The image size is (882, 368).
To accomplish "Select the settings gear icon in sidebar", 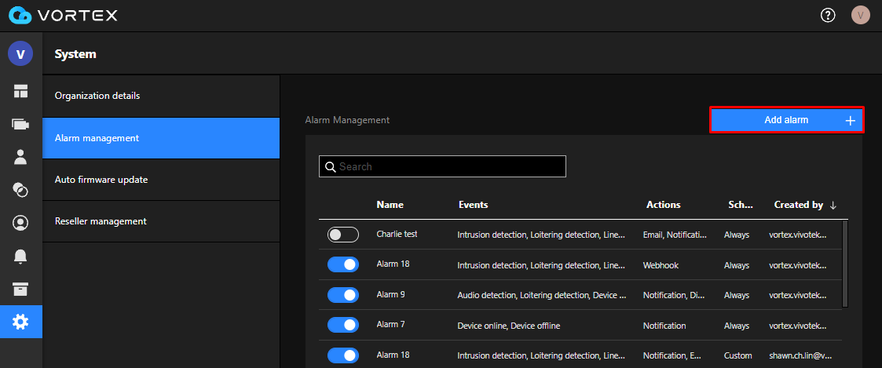I will click(x=21, y=322).
